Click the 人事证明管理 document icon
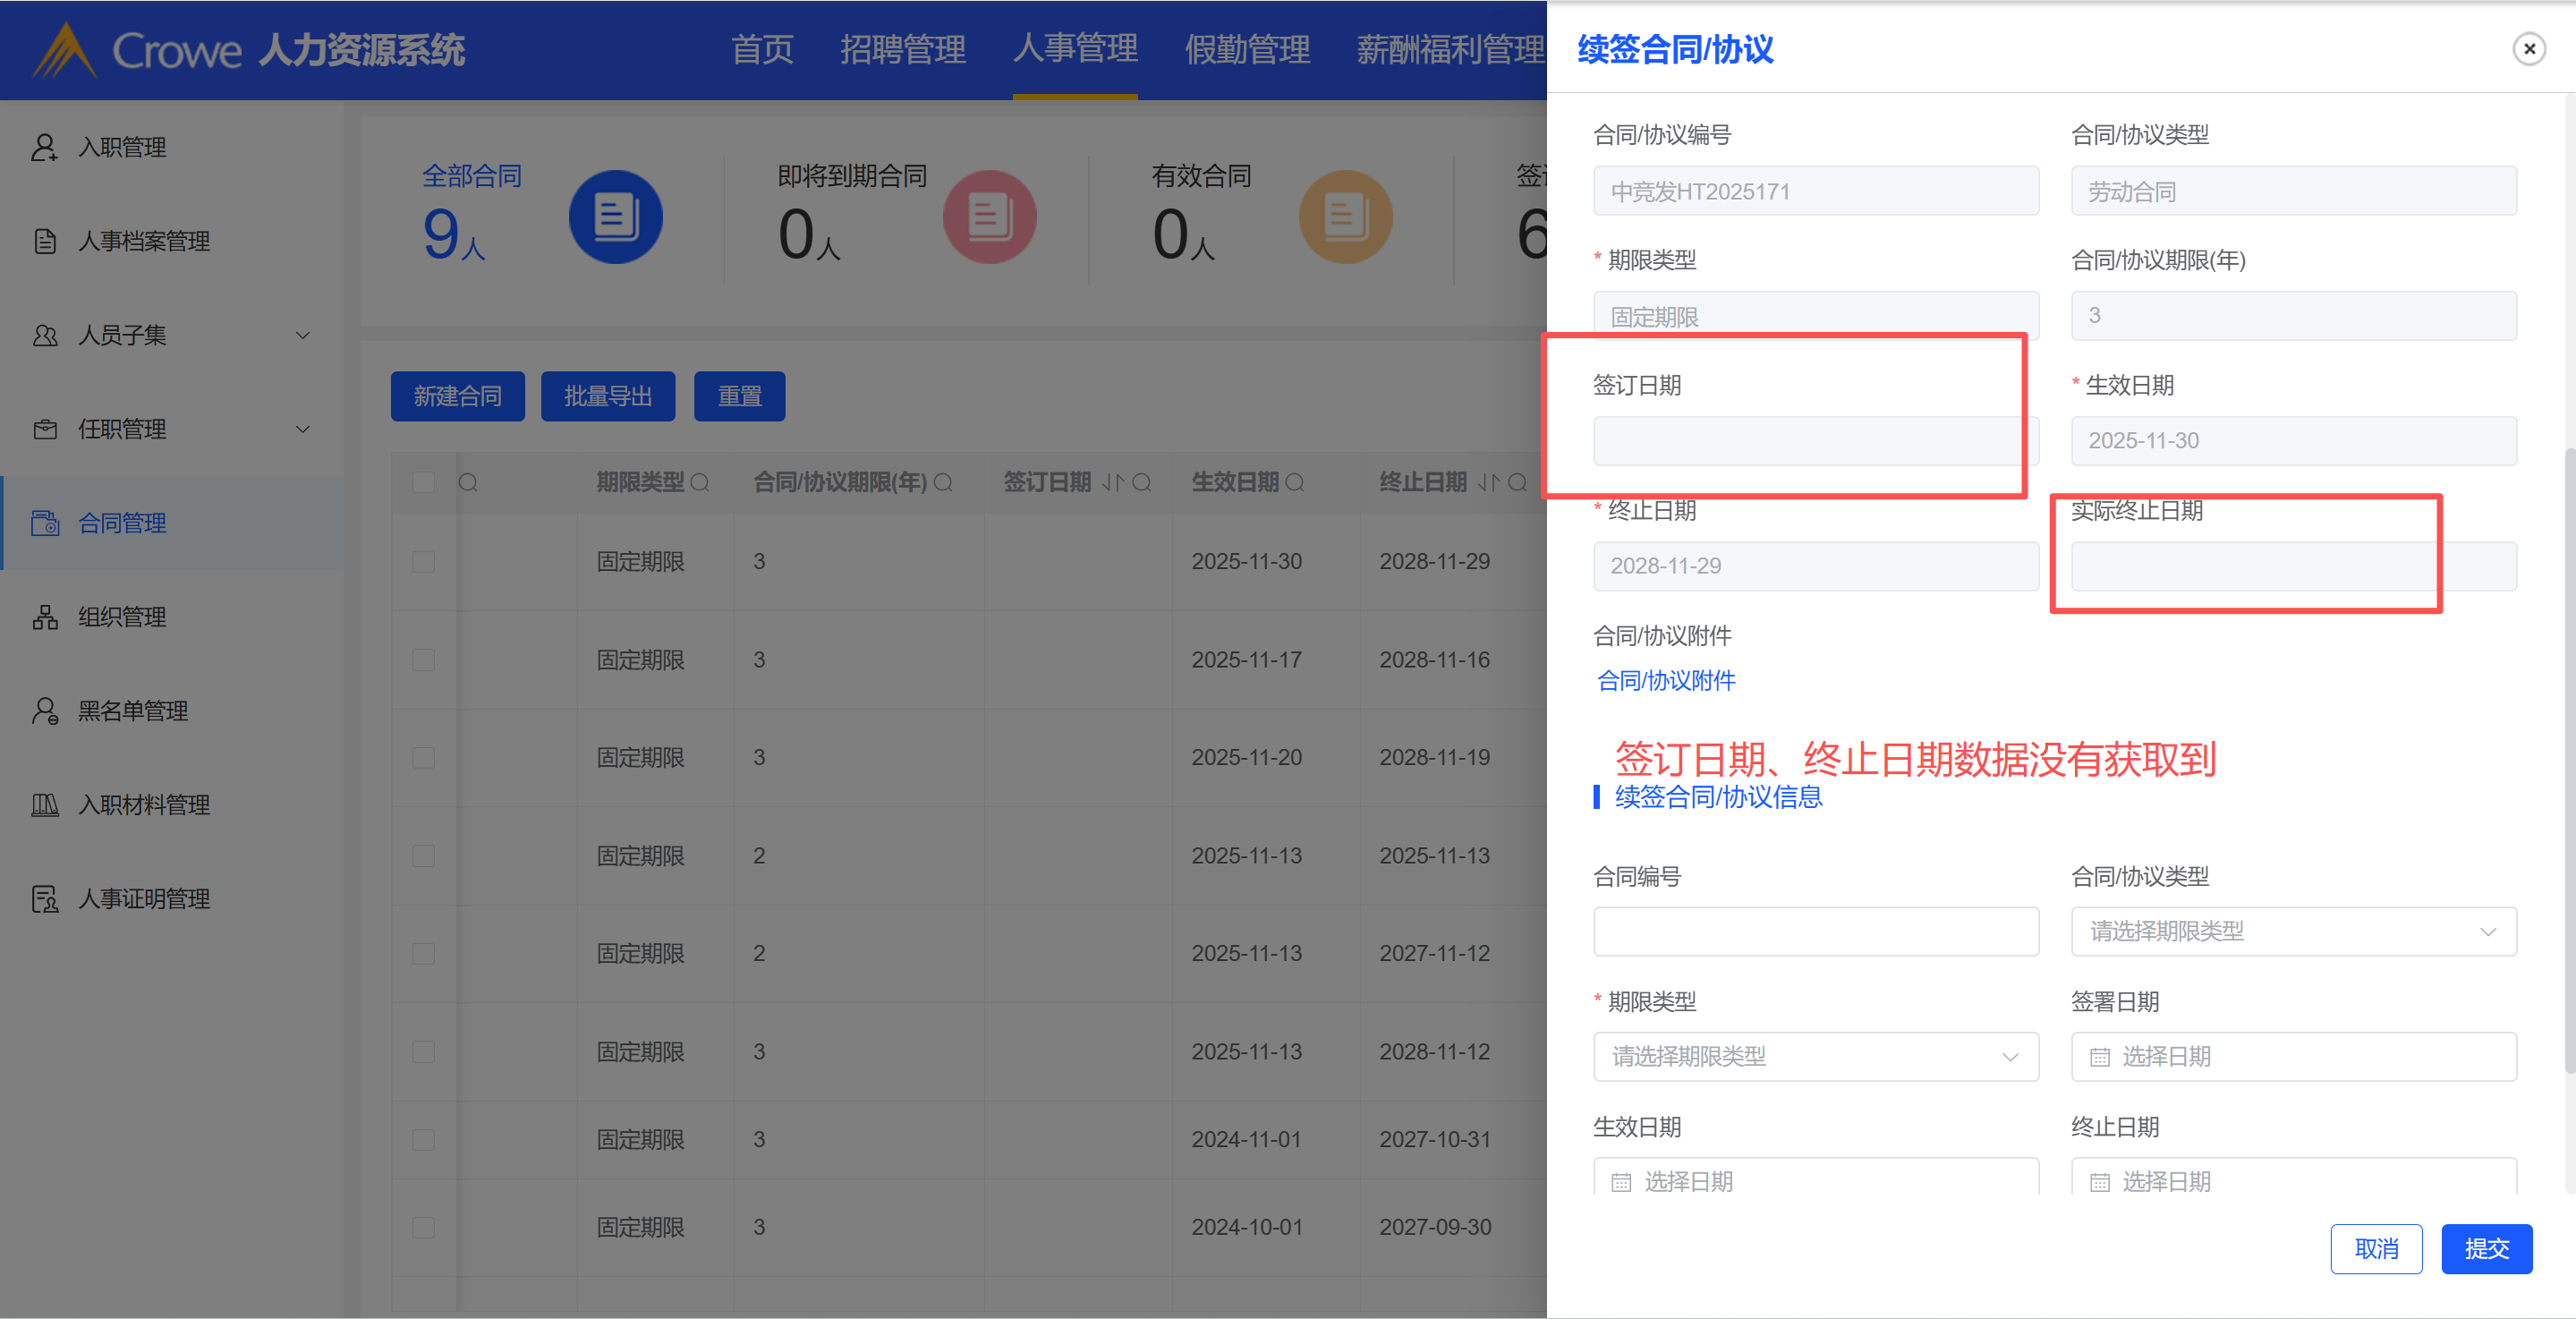 (x=44, y=899)
